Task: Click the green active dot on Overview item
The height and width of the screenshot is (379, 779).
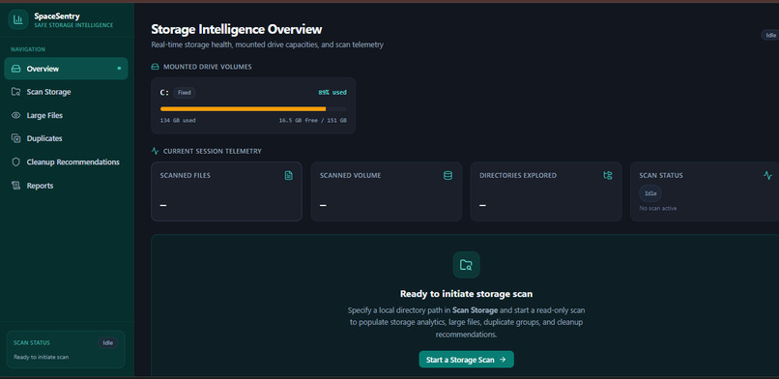Action: 119,69
